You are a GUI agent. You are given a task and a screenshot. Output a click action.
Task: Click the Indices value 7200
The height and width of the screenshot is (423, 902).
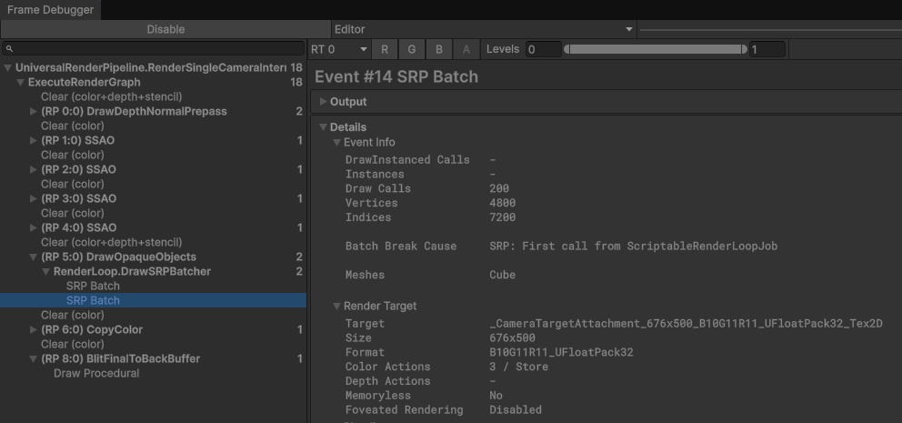[502, 217]
